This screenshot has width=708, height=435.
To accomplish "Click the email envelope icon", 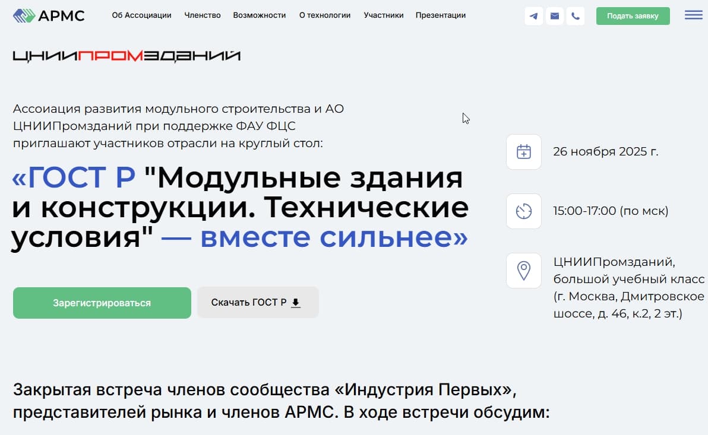I will [x=555, y=16].
